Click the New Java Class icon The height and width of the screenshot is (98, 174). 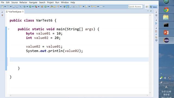(45, 7)
